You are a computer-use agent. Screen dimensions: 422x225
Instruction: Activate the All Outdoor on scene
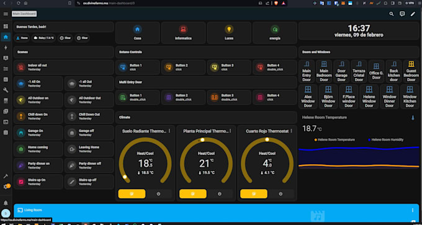38,100
